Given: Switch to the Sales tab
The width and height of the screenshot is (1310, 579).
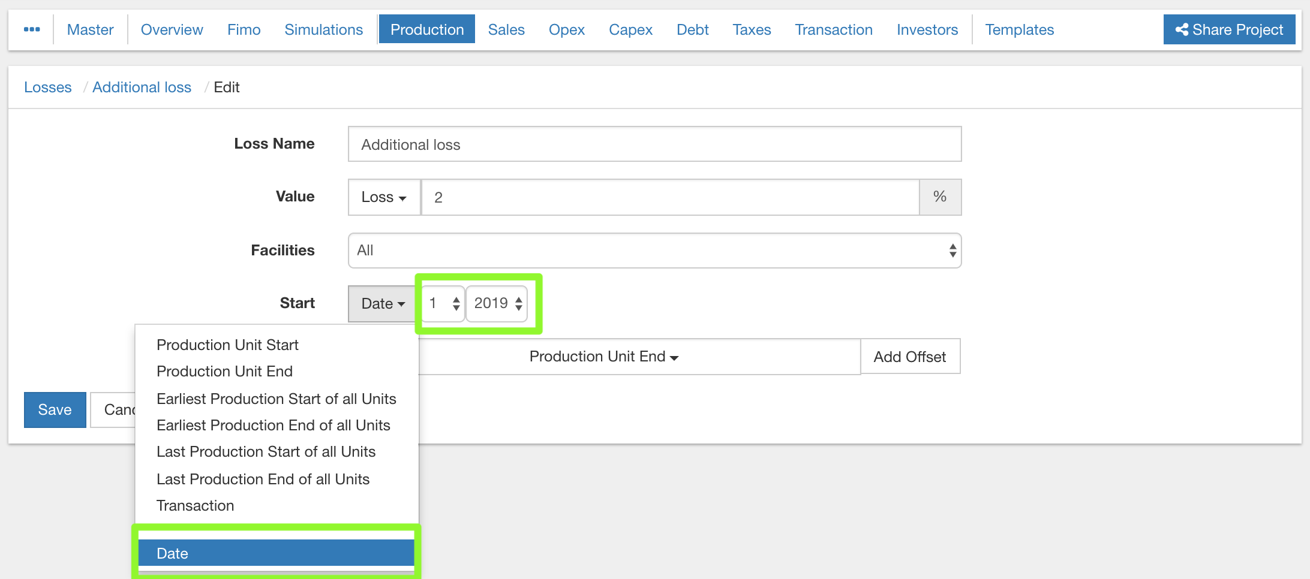Looking at the screenshot, I should coord(506,29).
